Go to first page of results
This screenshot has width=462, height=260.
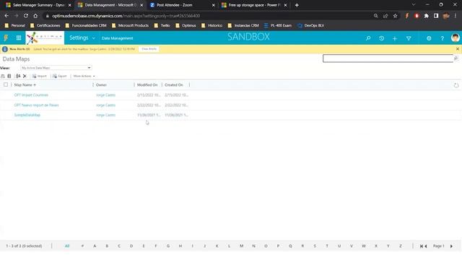tap(422, 246)
